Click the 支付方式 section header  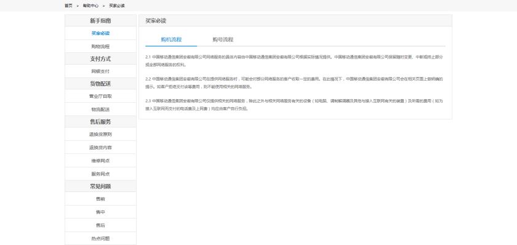click(x=100, y=58)
